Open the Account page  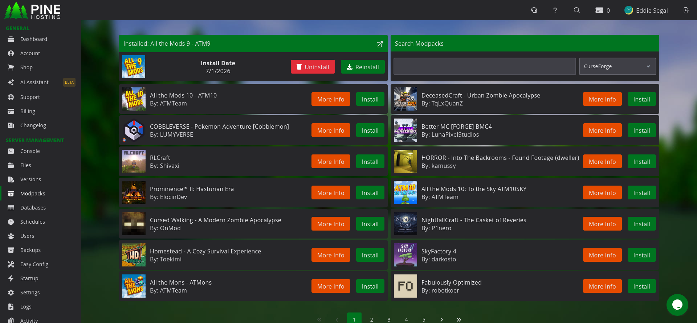point(30,53)
